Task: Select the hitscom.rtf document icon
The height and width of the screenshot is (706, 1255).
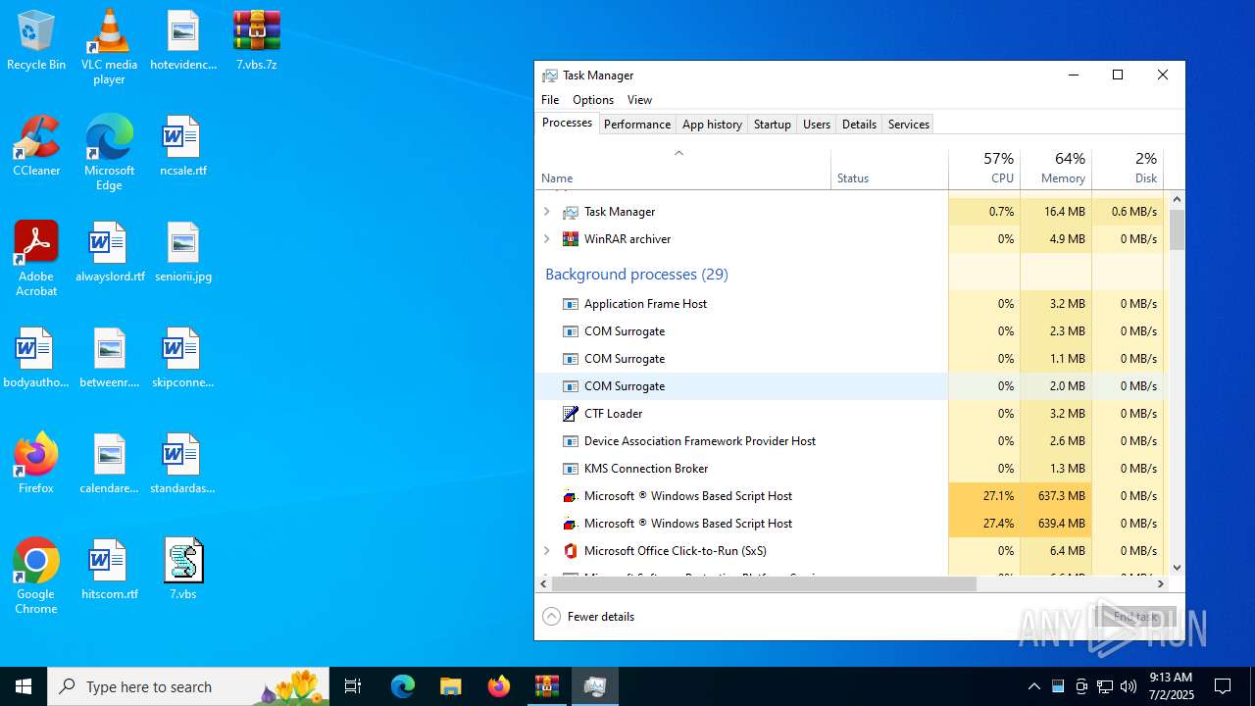Action: pyautogui.click(x=109, y=571)
